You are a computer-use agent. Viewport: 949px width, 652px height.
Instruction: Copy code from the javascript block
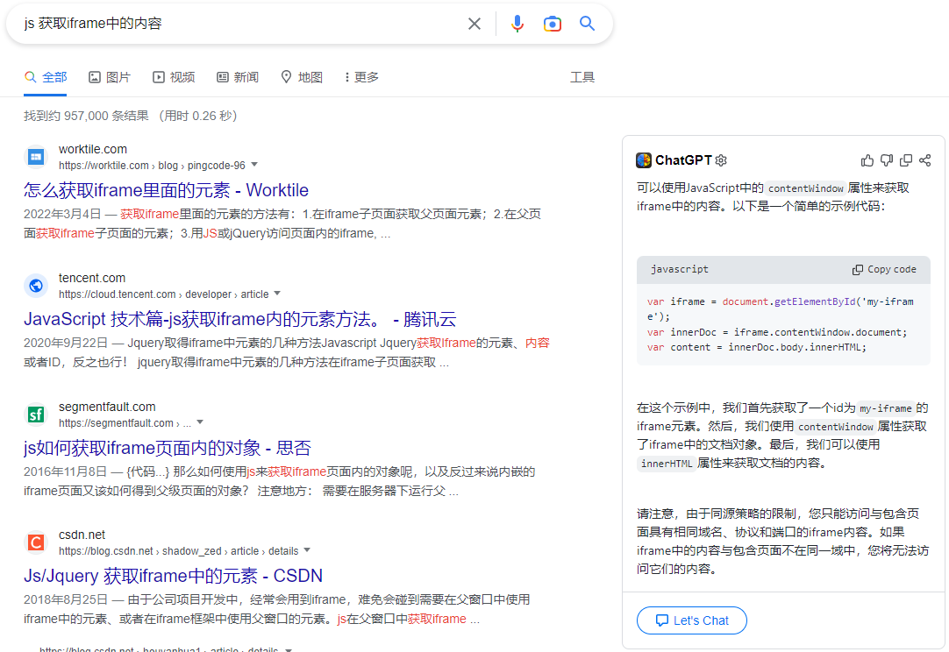884,269
